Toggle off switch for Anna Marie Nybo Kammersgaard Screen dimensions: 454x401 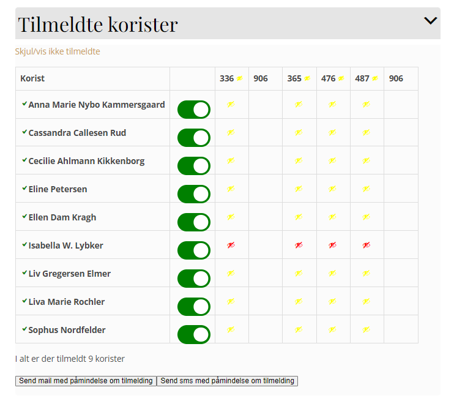click(194, 110)
